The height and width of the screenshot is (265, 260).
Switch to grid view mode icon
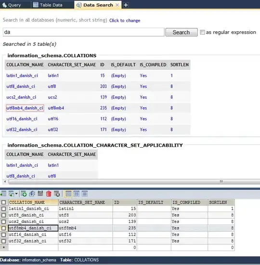(68, 194)
